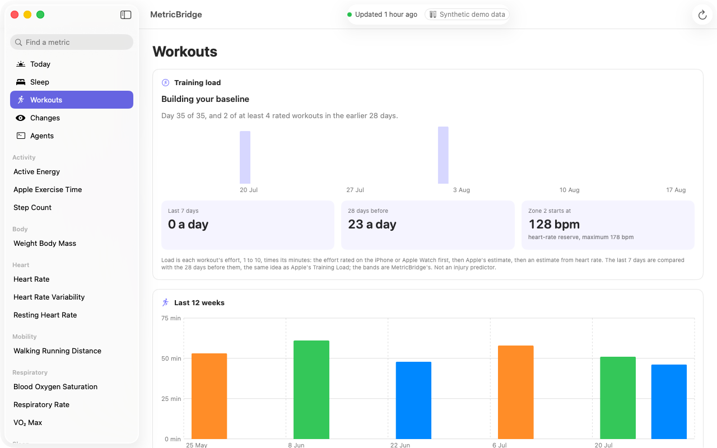This screenshot has height=448, width=717.
Task: Click the Sleep bed icon
Action: [21, 82]
